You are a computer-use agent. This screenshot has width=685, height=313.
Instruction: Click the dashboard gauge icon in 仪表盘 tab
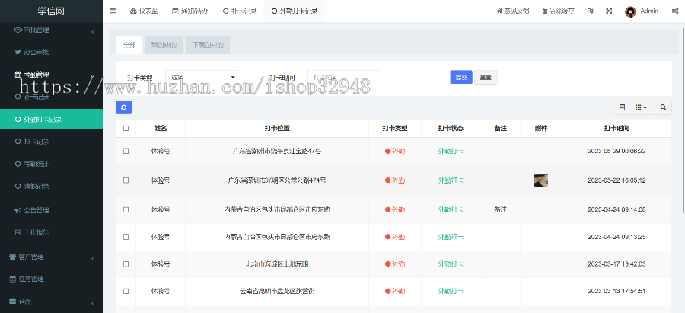tap(133, 11)
